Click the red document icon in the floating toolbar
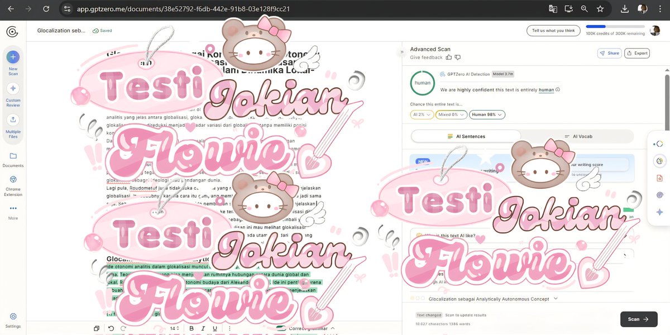Screen dimensions: 670x335 [659, 178]
